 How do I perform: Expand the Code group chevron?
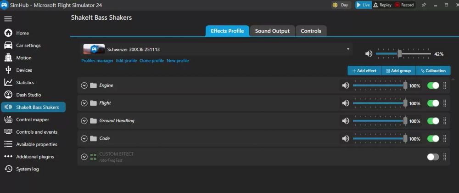click(84, 138)
